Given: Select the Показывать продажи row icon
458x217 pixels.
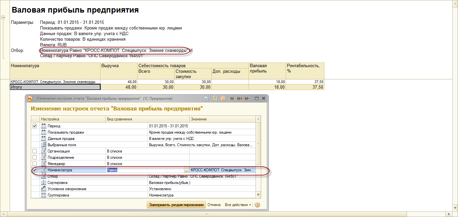Looking at the screenshot, I should point(43,132).
